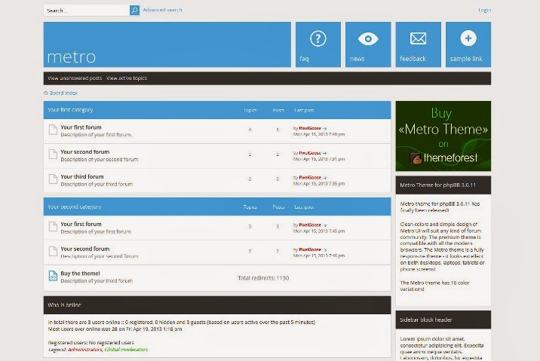Open the Advanced search link
The width and height of the screenshot is (540, 361).
pos(163,10)
